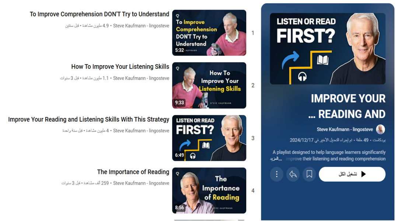The width and height of the screenshot is (398, 221).
Task: Click the lightbulb icon on first thumbnail
Action: (178, 16)
